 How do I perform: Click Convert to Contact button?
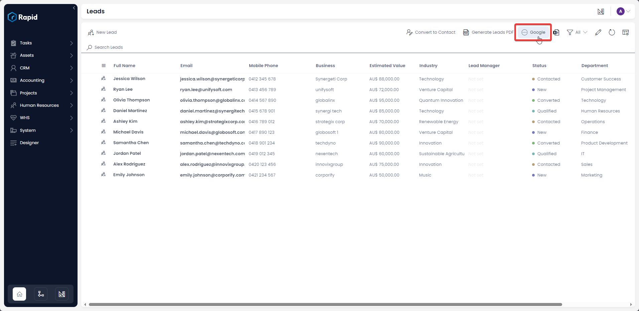431,32
